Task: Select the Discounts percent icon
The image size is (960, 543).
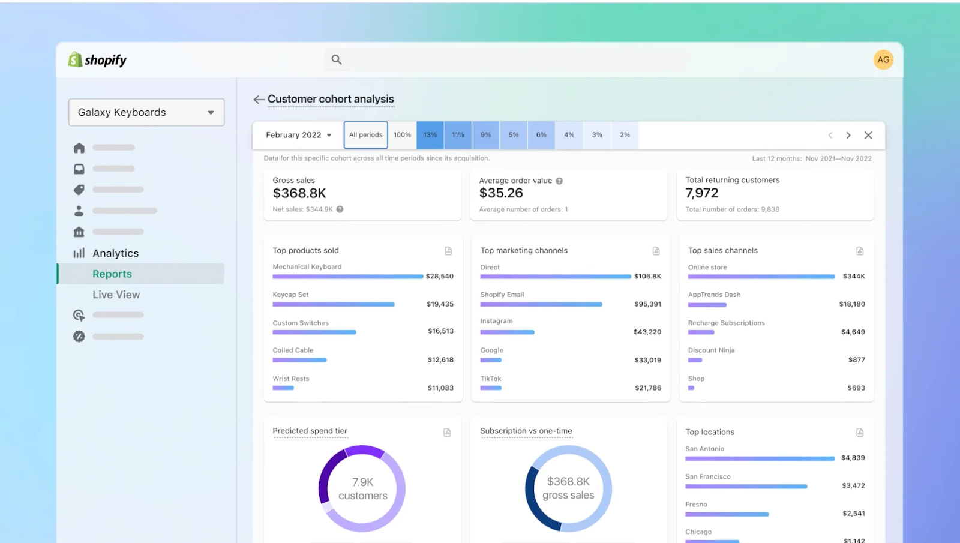Action: click(79, 336)
